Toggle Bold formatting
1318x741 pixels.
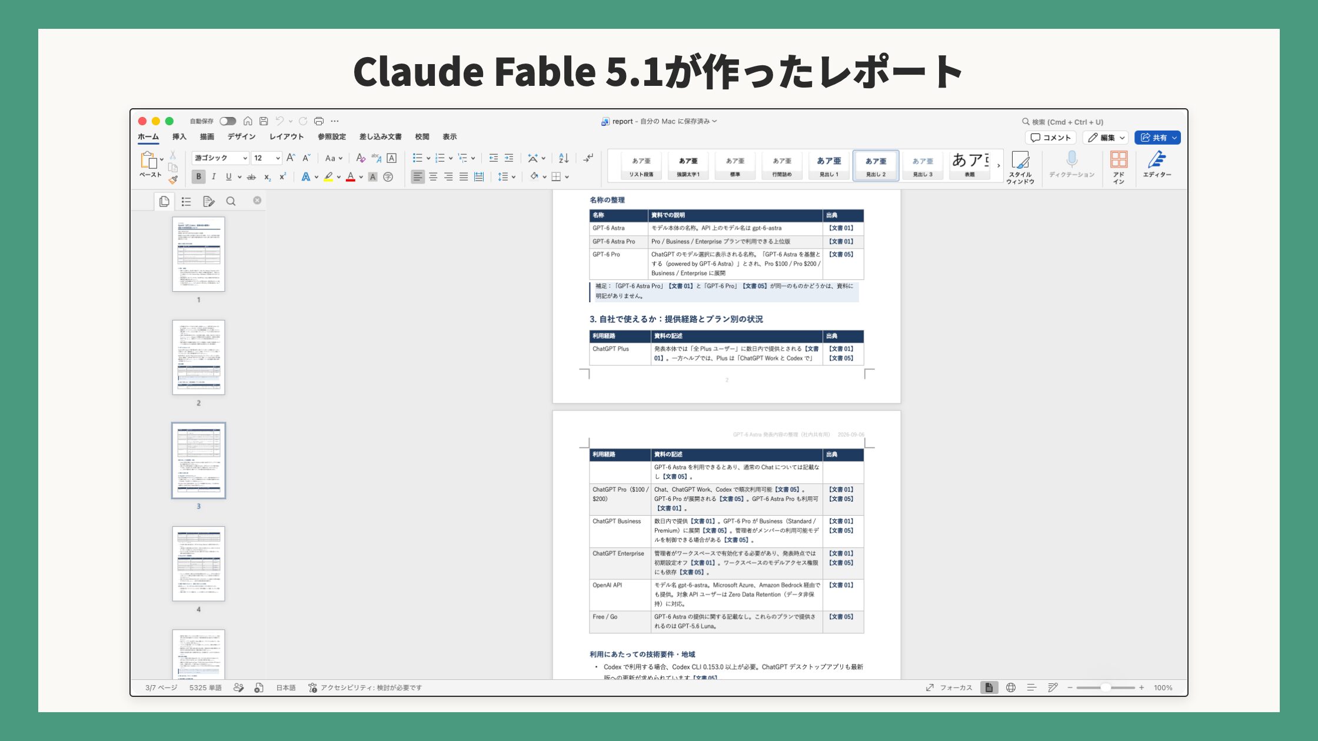click(199, 176)
